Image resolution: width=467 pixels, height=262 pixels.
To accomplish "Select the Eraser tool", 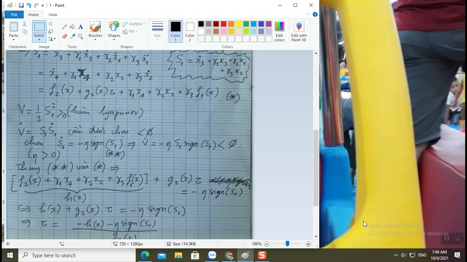I will (x=65, y=36).
